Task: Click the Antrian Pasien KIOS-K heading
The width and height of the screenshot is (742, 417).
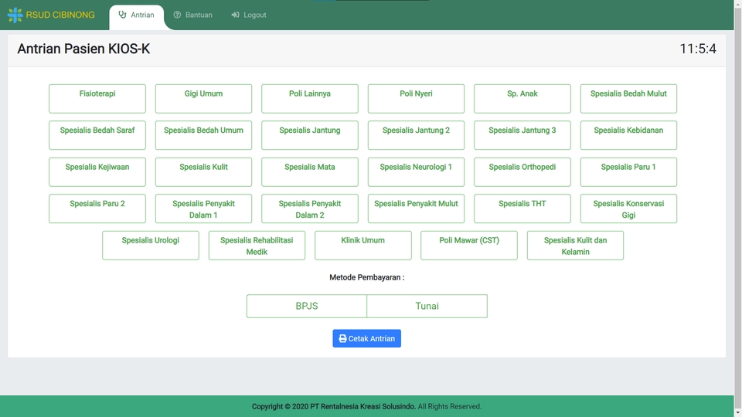Action: 83,49
